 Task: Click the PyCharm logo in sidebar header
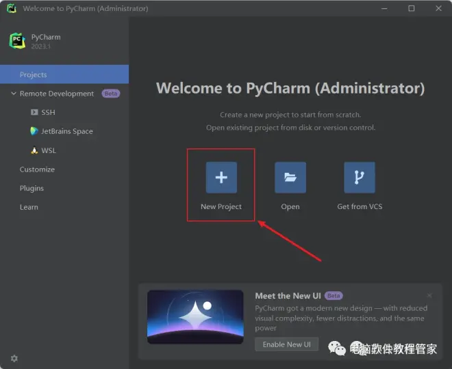[x=17, y=41]
